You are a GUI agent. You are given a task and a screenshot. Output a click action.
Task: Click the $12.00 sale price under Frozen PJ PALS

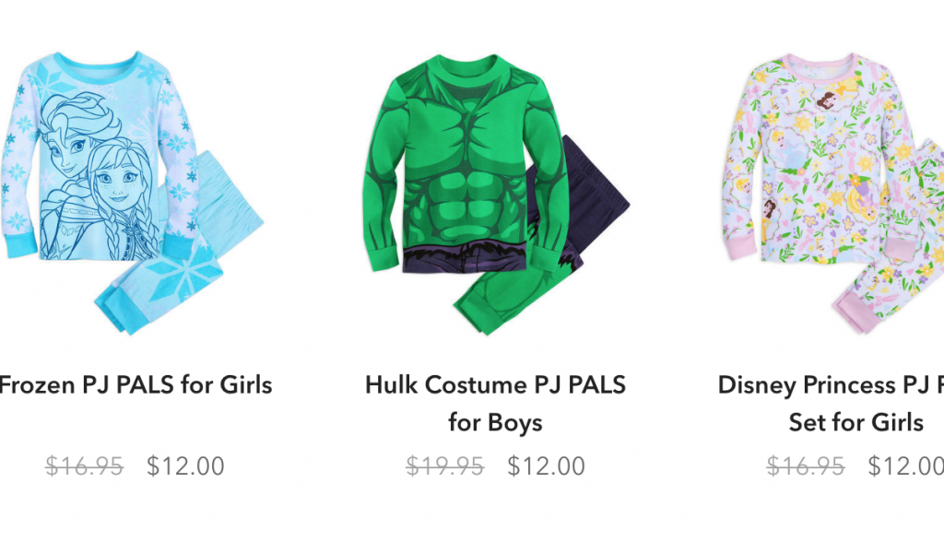185,466
